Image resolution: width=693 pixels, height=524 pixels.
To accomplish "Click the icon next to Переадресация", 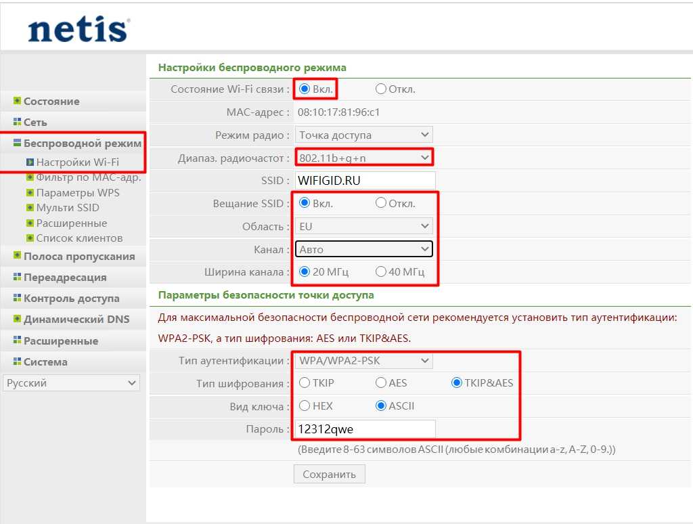I will click(x=17, y=277).
